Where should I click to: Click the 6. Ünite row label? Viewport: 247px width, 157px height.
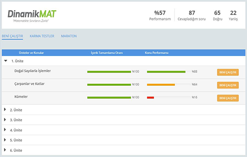coord(16,150)
